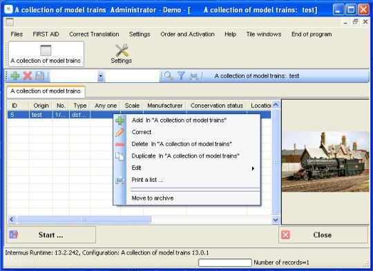Click the printer icon in the toolbar
The image size is (373, 271).
(193, 76)
